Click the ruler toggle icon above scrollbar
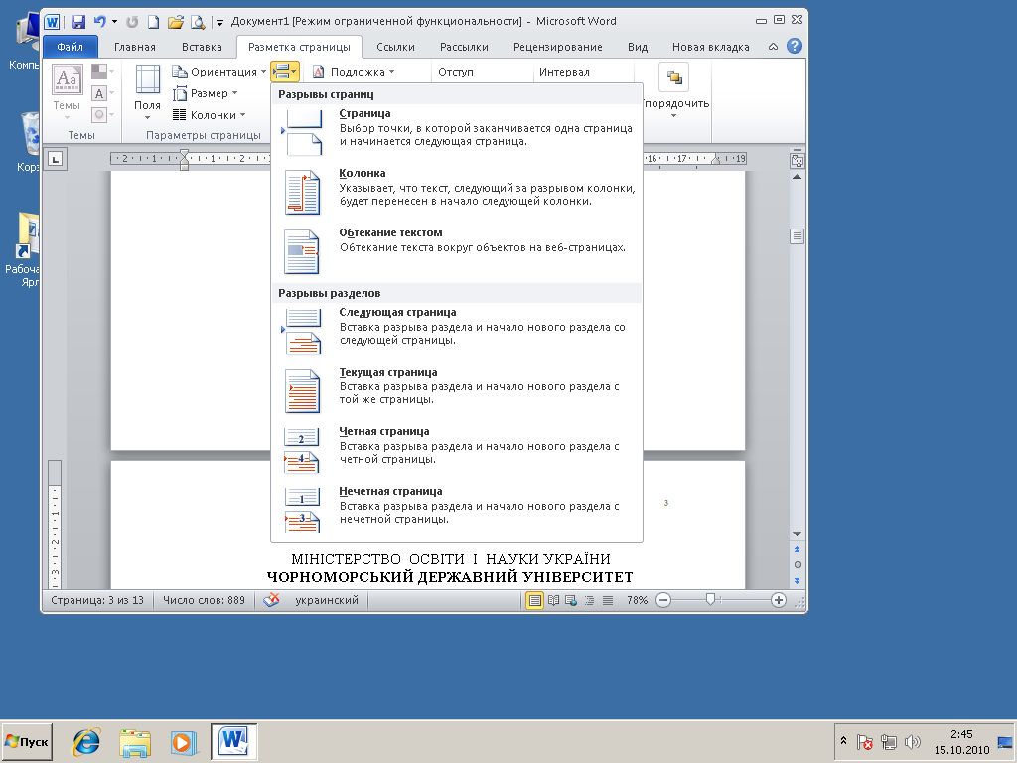 798,160
